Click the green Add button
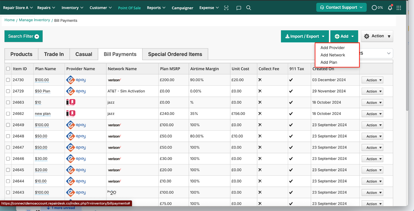This screenshot has width=414, height=211. pyautogui.click(x=344, y=36)
